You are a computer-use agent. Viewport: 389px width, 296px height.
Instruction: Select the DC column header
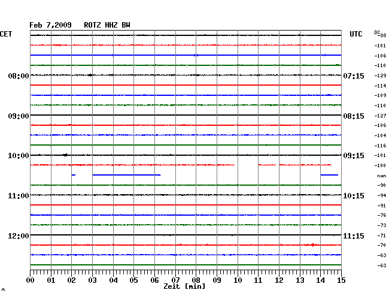tap(377, 32)
